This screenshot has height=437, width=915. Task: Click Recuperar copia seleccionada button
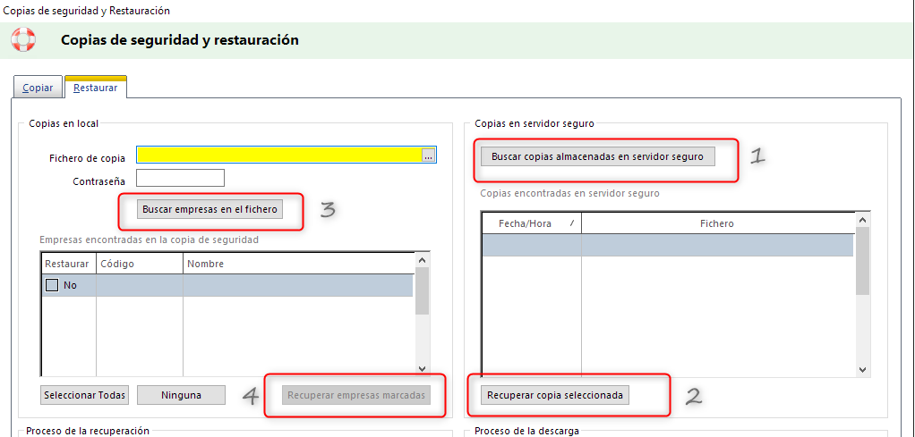(x=555, y=395)
